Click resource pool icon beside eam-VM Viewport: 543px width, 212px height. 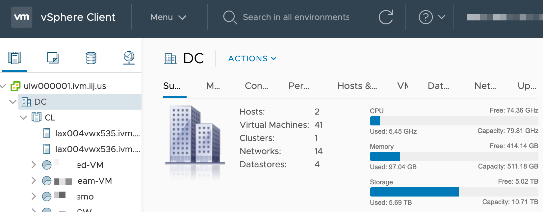[x=47, y=181]
